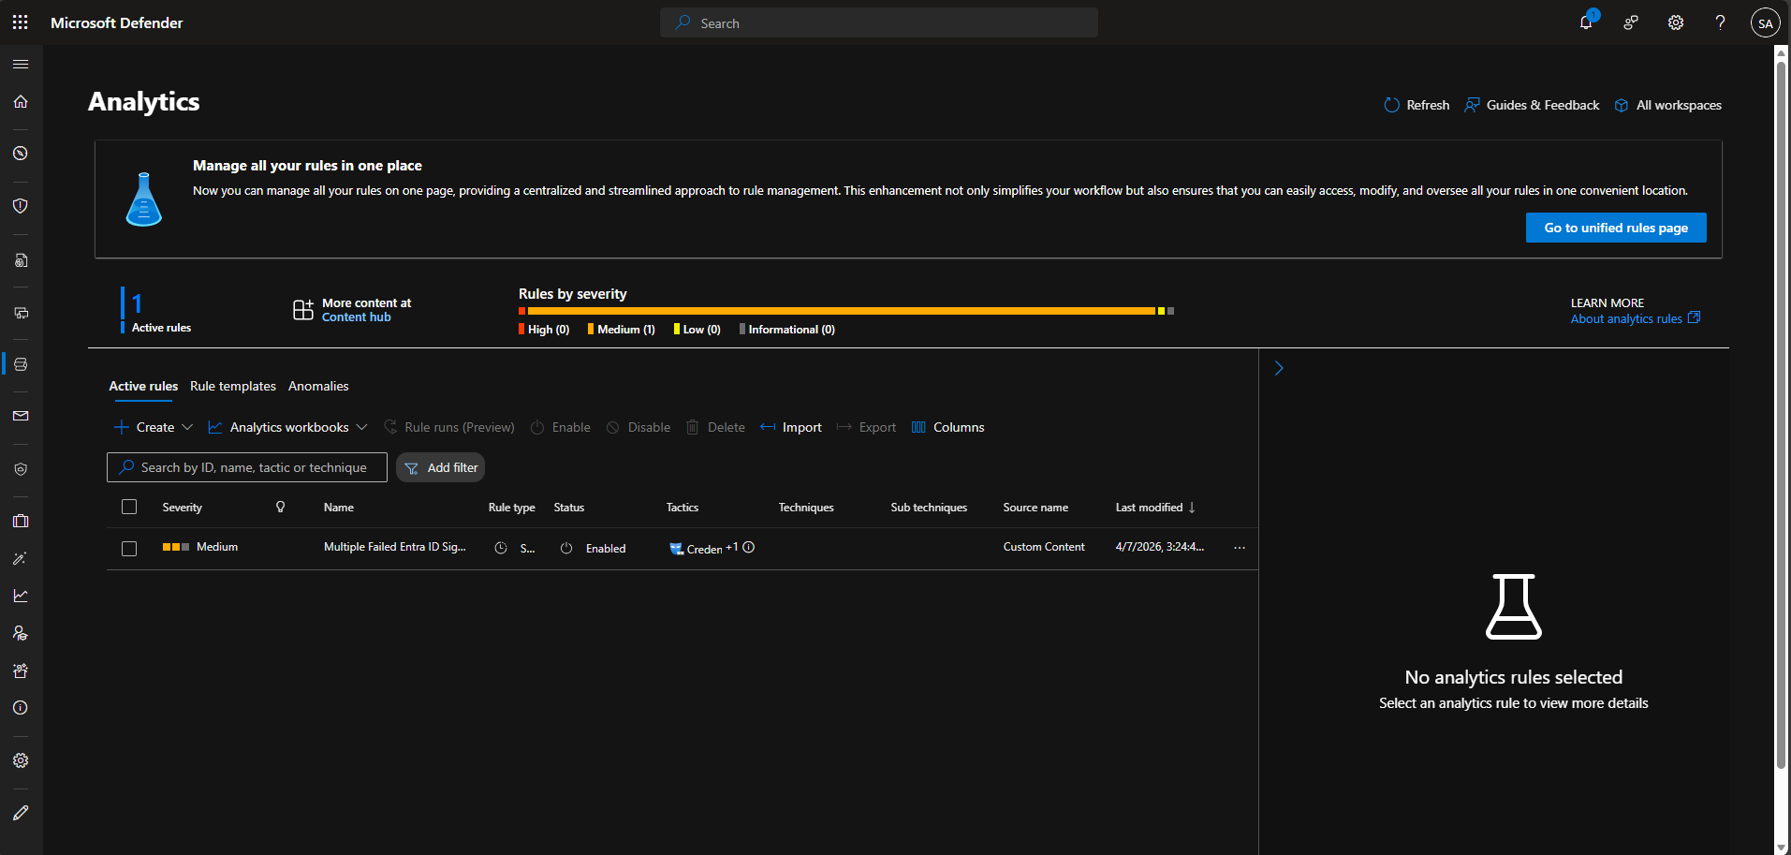
Task: Open the help question mark icon
Action: (x=1720, y=22)
